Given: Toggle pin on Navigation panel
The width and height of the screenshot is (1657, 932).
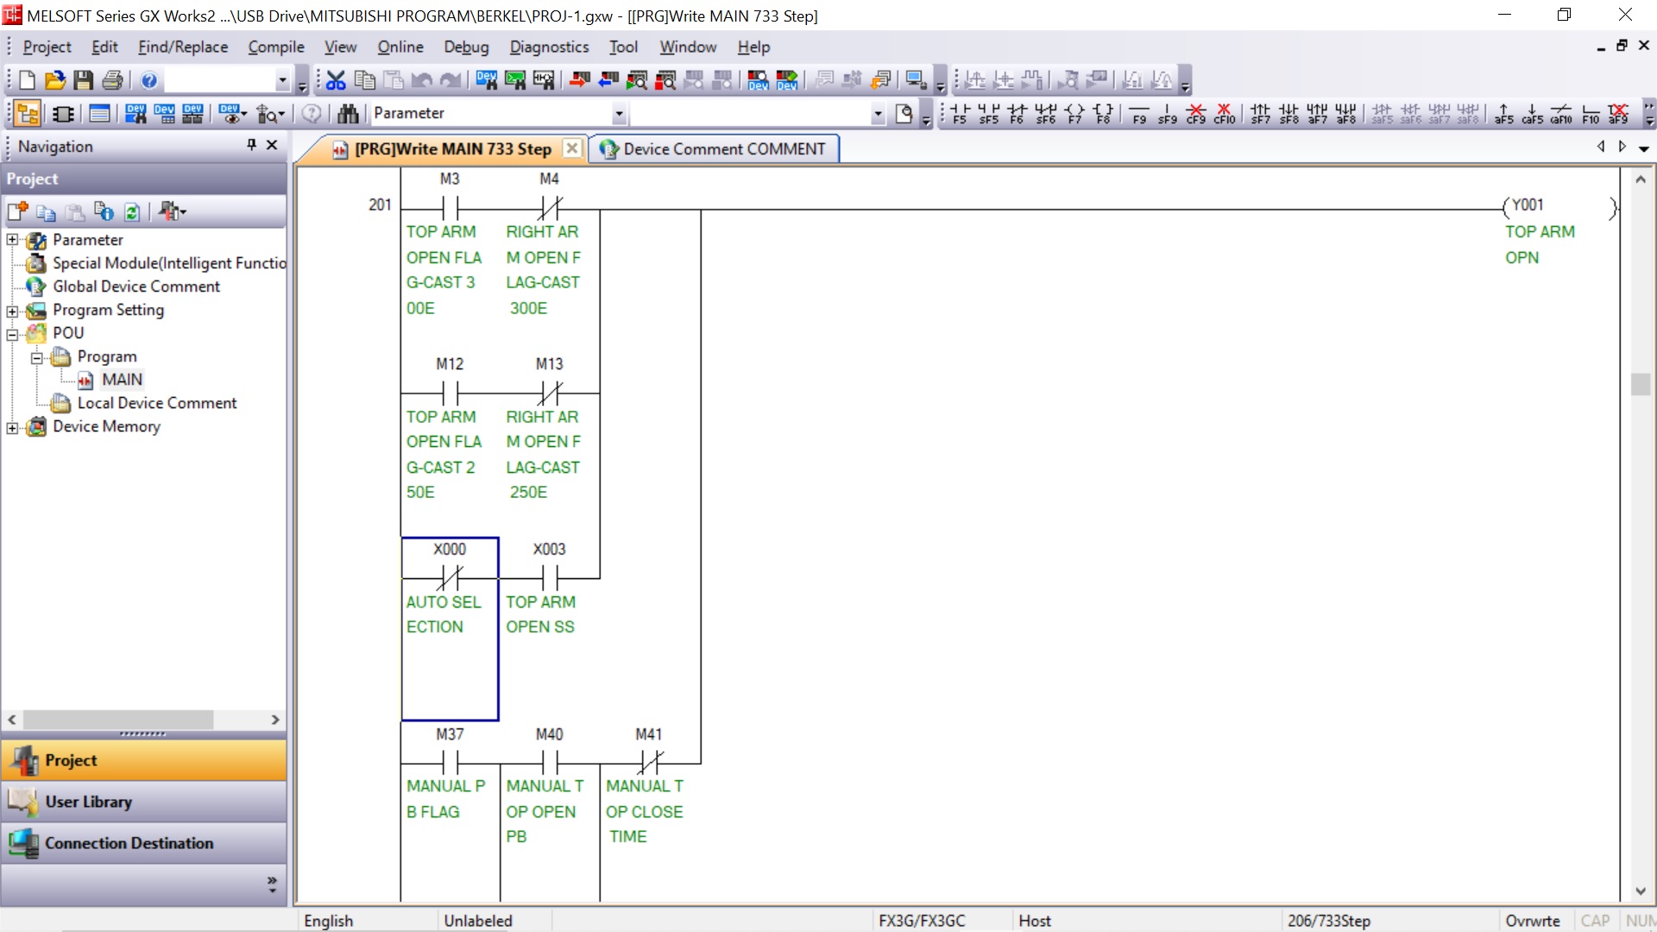Looking at the screenshot, I should 251,145.
